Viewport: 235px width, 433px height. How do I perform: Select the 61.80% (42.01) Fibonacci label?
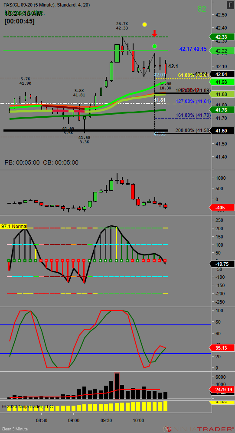pyautogui.click(x=194, y=76)
